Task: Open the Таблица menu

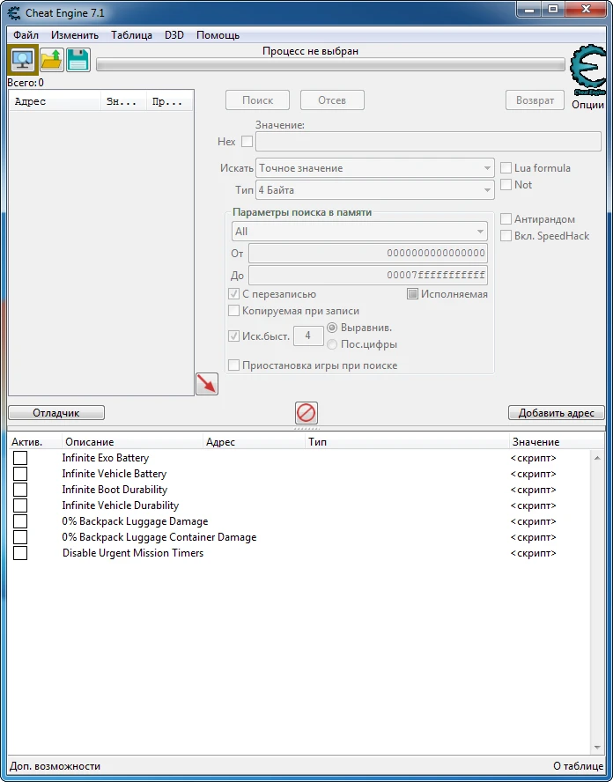Action: point(132,35)
